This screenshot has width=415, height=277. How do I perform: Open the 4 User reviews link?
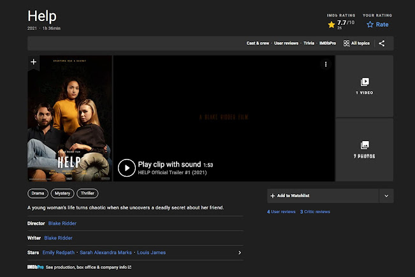(281, 211)
